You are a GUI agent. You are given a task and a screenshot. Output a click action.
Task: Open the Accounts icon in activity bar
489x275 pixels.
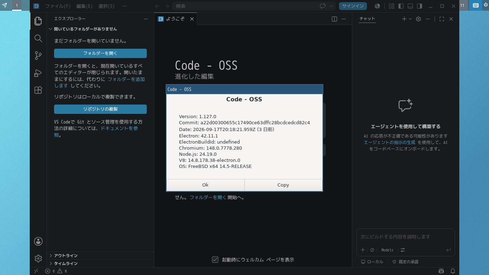click(38, 241)
